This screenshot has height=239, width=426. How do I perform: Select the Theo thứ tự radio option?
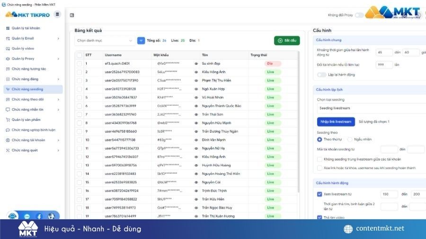[x=319, y=139]
